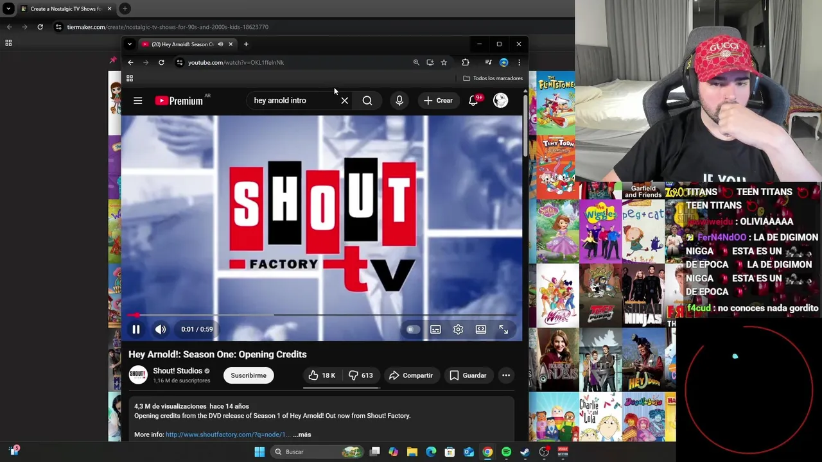Open tab search dropdown in Tiermaker window
Image resolution: width=822 pixels, height=462 pixels.
pyautogui.click(x=8, y=9)
